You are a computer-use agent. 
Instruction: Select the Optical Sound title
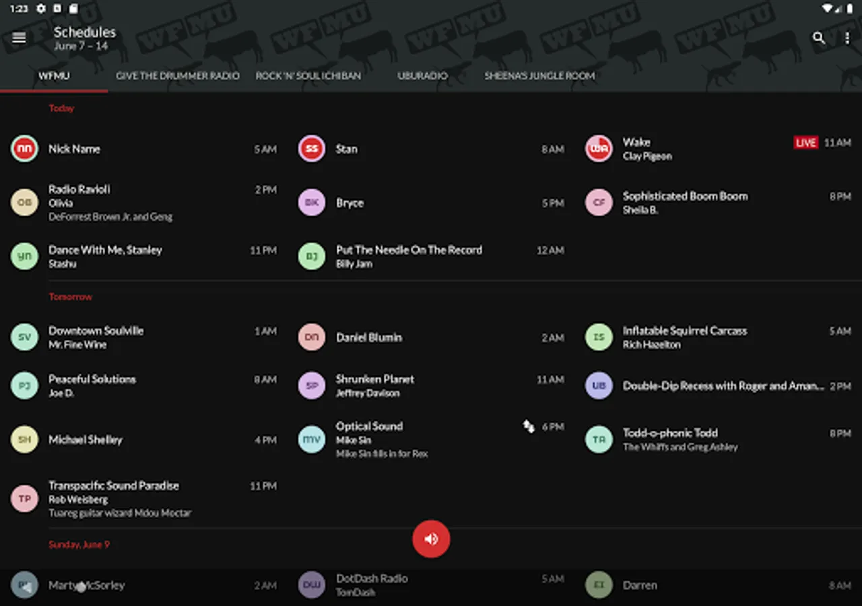(x=369, y=426)
